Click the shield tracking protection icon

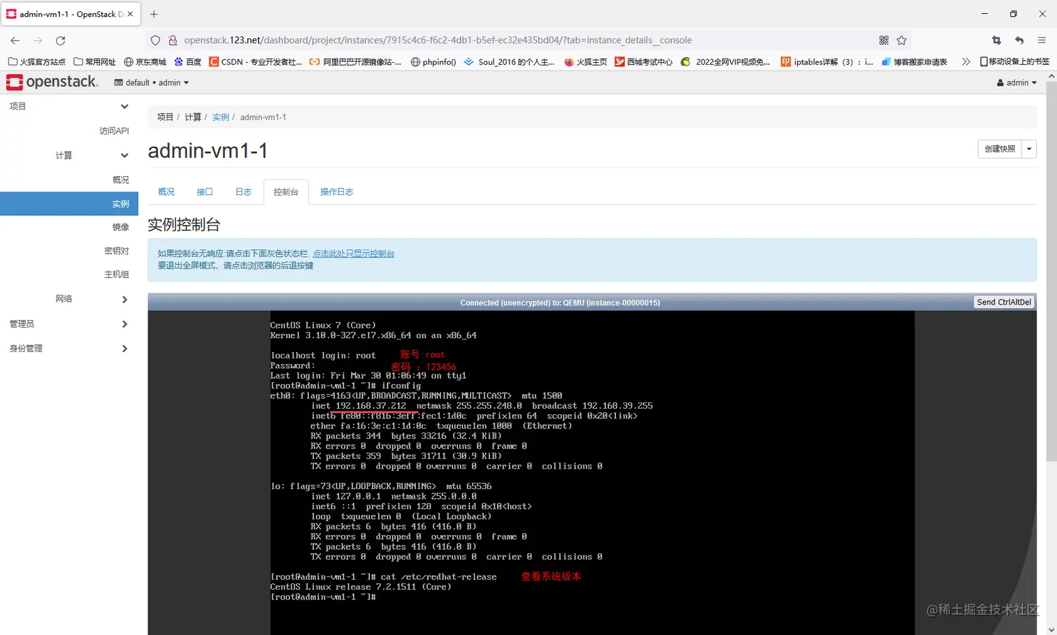[x=156, y=41]
